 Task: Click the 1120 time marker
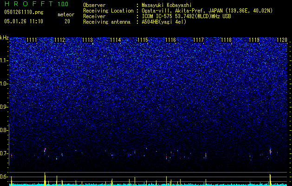coord(282,40)
